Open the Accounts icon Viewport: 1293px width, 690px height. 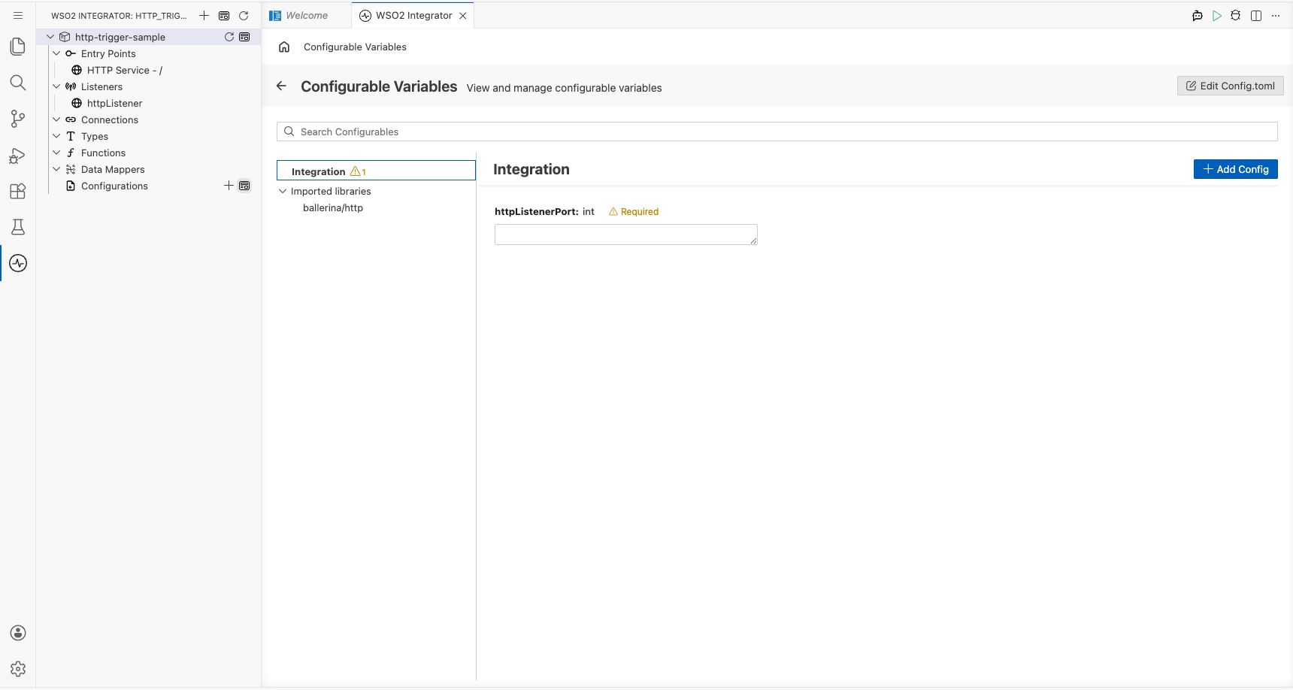tap(18, 633)
